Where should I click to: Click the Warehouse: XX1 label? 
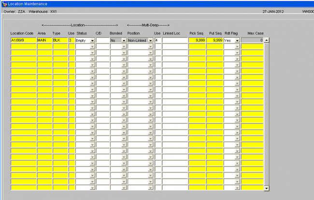(43, 12)
